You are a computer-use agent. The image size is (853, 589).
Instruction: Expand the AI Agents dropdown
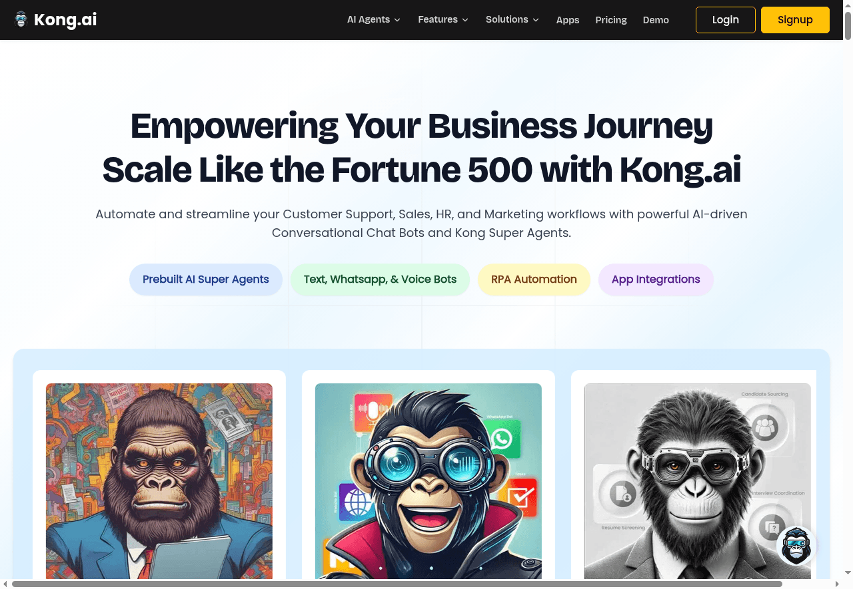coord(373,20)
